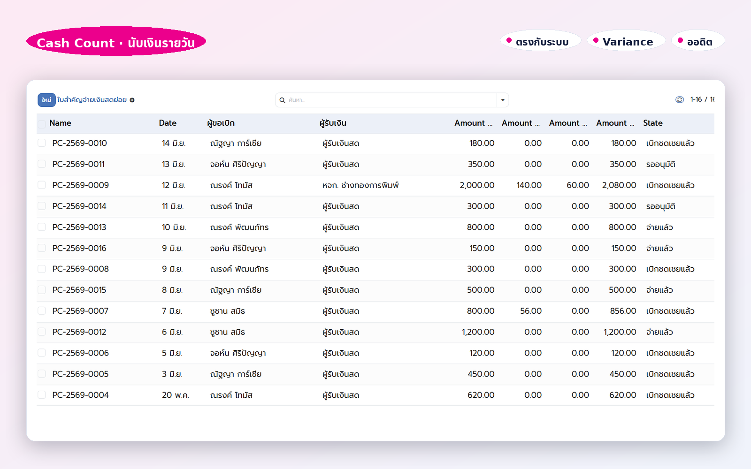Click the 20 พ.ค. date cell
The height and width of the screenshot is (469, 751).
[176, 395]
